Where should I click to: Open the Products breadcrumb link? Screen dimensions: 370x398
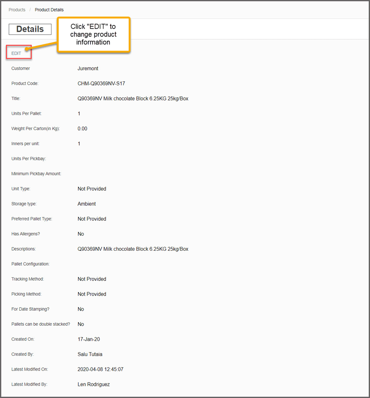click(17, 10)
